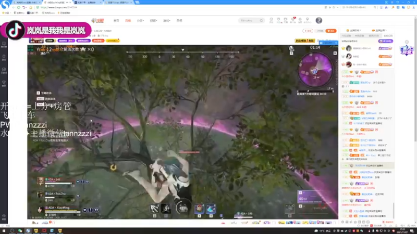
Task: Open the follow heart icon in header
Action: pyautogui.click(x=278, y=20)
